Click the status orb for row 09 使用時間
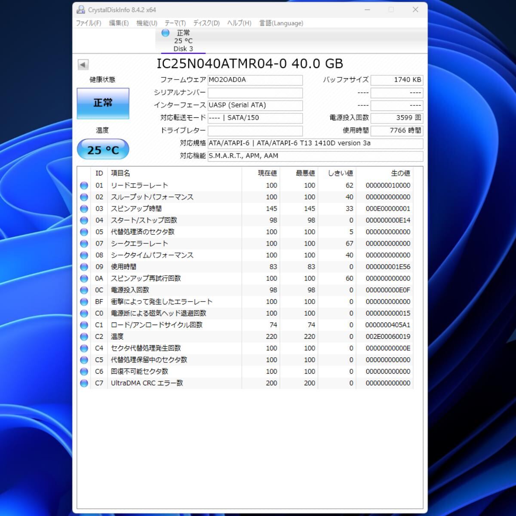The height and width of the screenshot is (516, 516). click(84, 267)
